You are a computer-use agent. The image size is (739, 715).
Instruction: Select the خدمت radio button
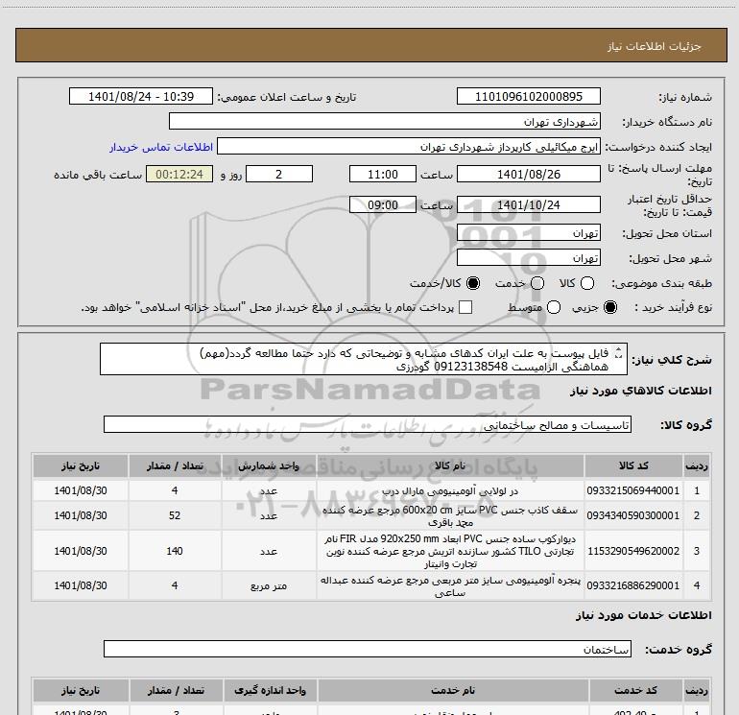click(x=537, y=283)
